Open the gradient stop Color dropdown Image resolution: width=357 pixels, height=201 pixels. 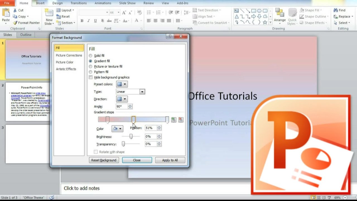117,129
